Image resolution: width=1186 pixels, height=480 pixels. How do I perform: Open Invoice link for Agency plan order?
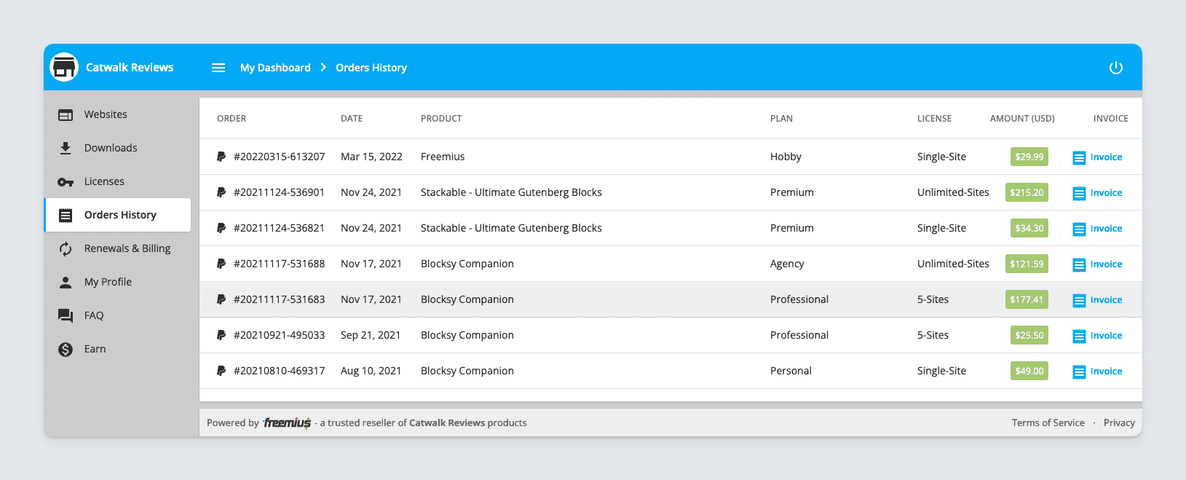click(x=1106, y=264)
